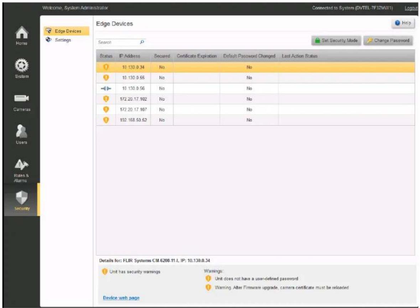Select the row for 192.168.50.52

click(x=255, y=120)
